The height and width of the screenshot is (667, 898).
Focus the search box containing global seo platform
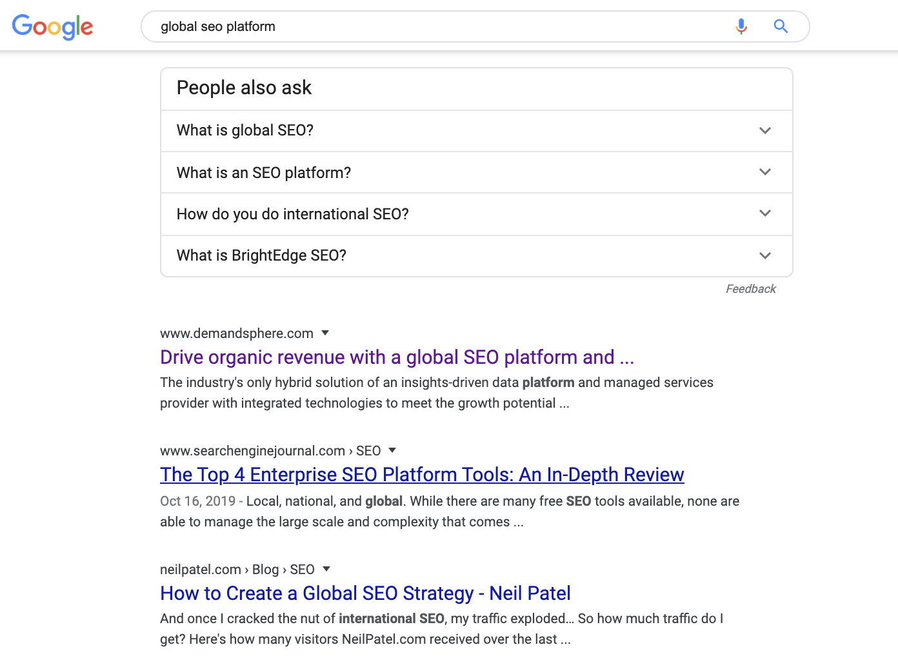475,26
